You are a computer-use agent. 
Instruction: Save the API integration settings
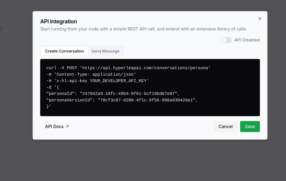coord(250,127)
